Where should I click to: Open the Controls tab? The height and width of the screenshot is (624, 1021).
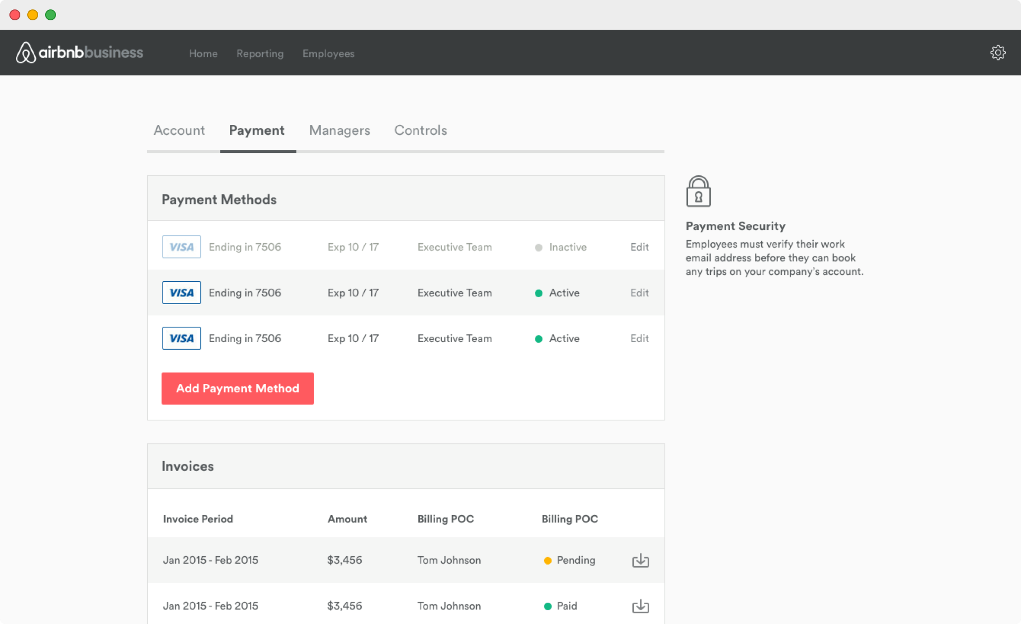pos(421,130)
